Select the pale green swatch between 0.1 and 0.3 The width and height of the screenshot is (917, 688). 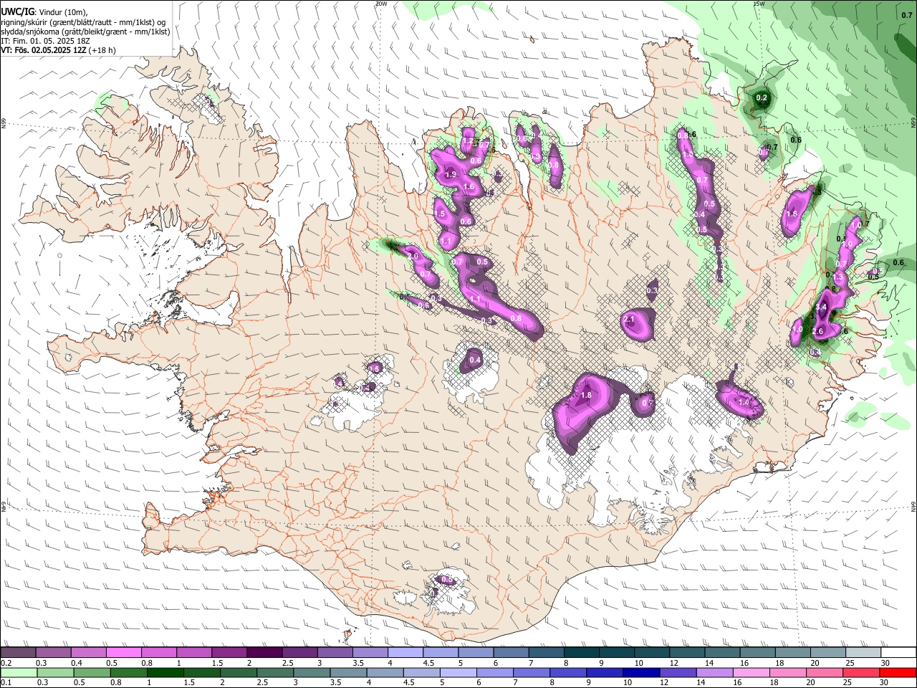tap(19, 672)
